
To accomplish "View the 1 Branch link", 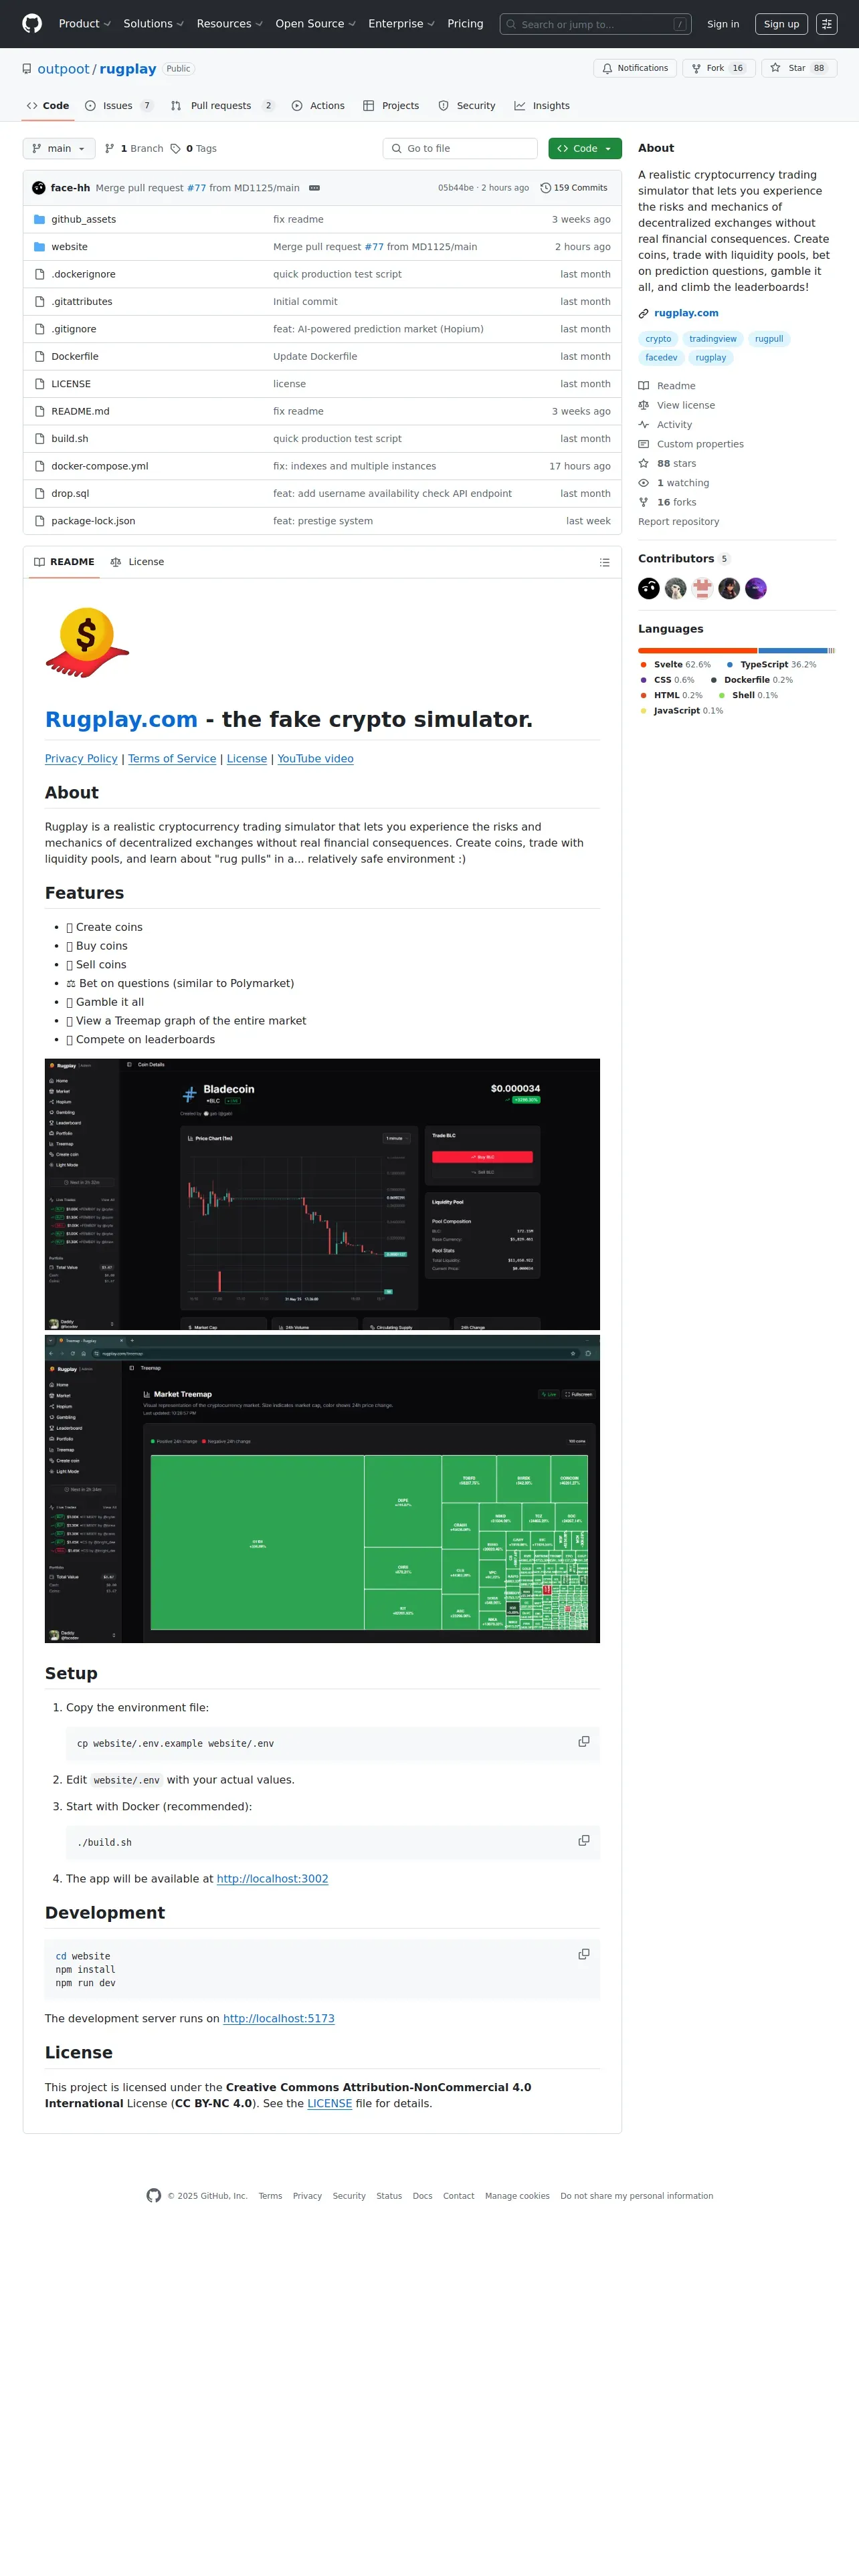I will click(134, 149).
